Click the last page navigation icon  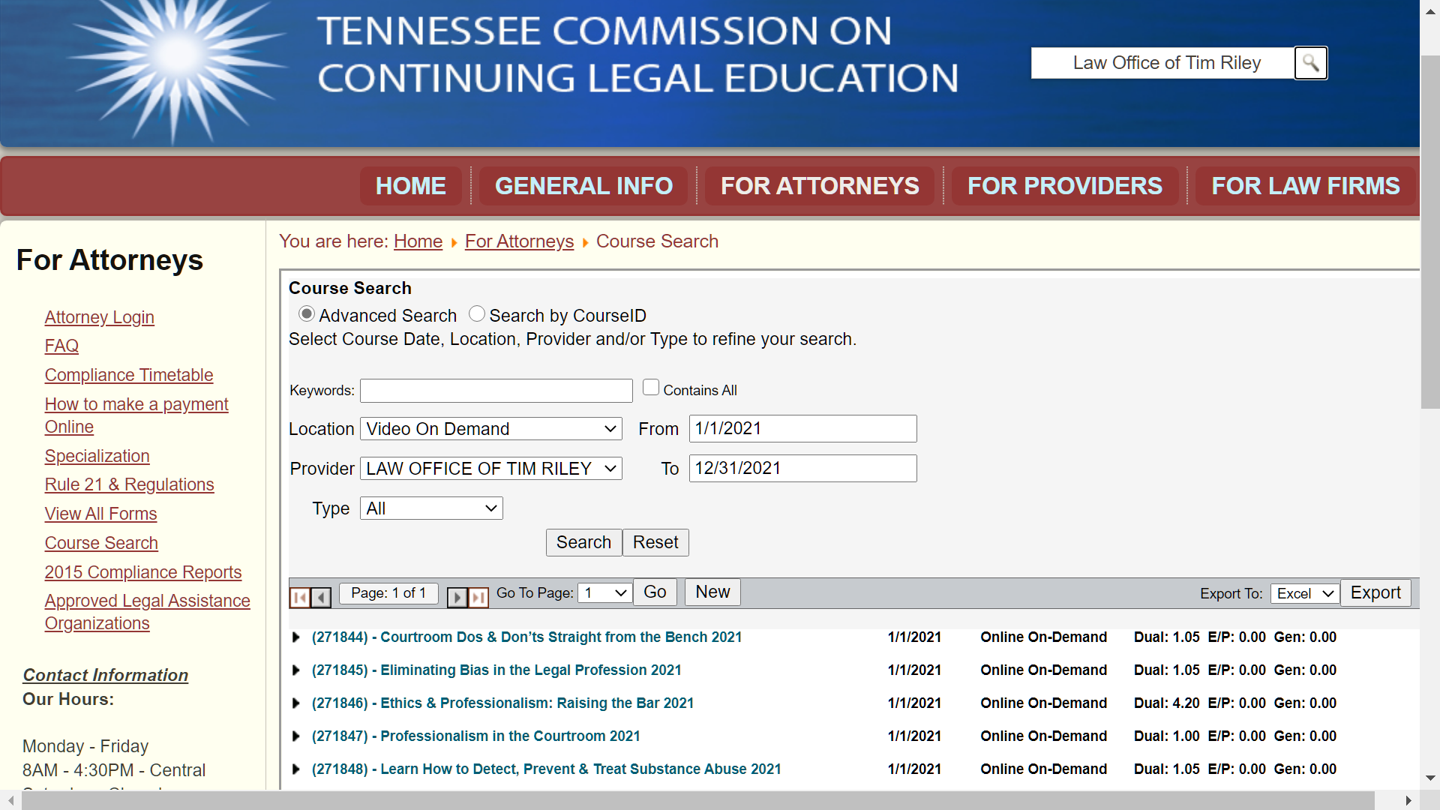(478, 593)
